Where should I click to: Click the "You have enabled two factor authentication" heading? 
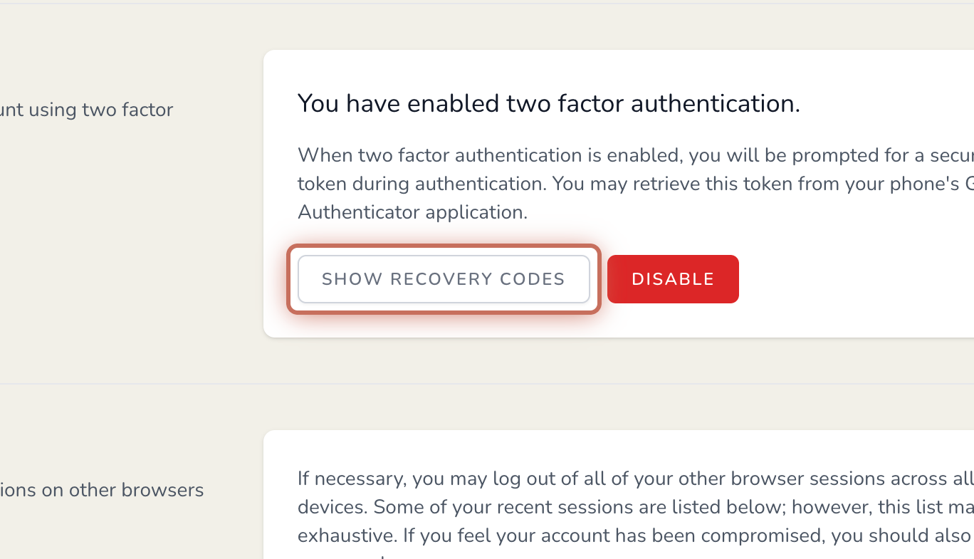pos(548,104)
